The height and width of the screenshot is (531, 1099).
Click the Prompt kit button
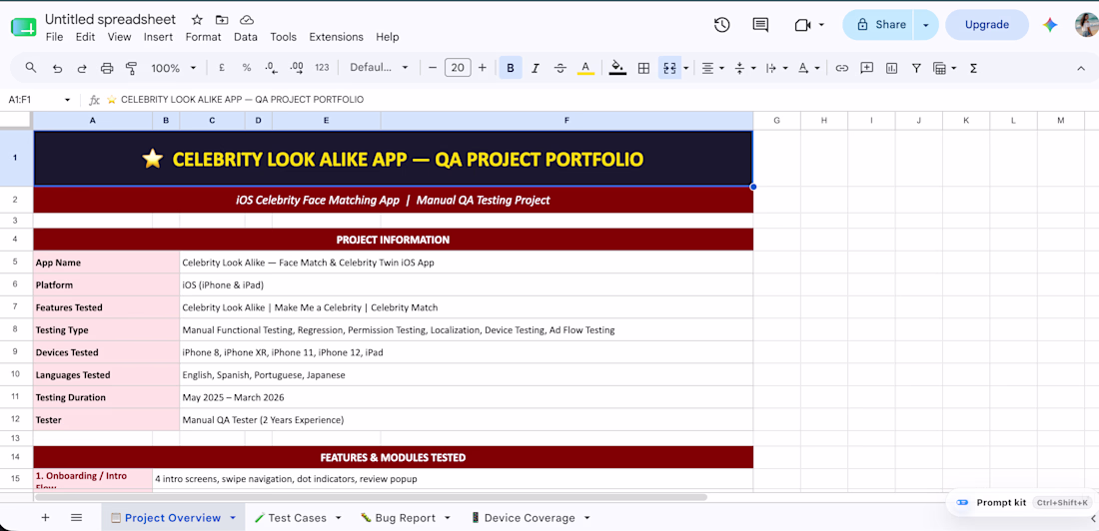[1023, 502]
